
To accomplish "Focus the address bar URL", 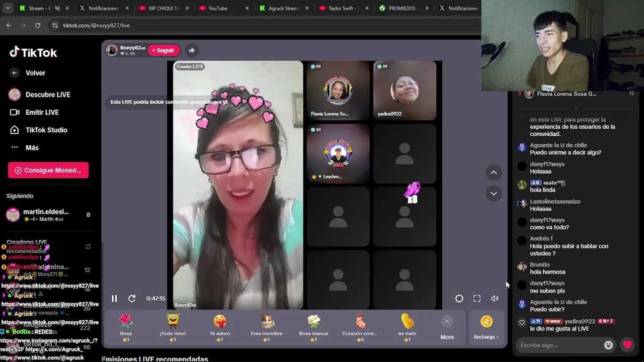I will click(96, 25).
